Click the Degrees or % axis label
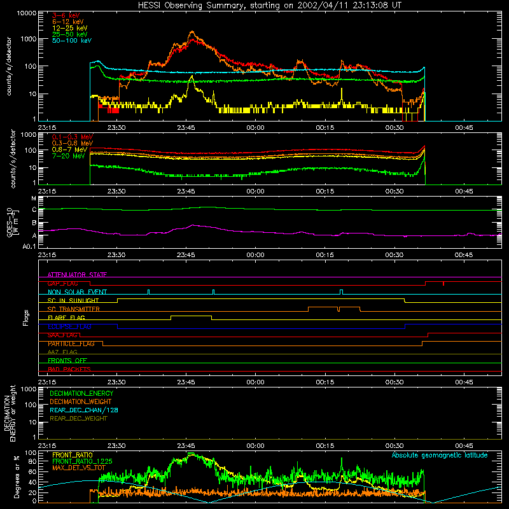The height and width of the screenshot is (509, 509). 17,477
